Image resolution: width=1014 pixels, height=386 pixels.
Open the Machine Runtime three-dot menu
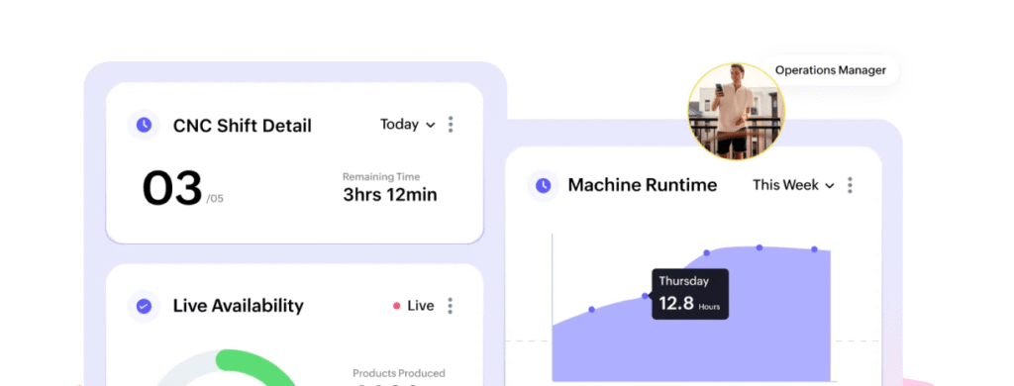point(850,185)
